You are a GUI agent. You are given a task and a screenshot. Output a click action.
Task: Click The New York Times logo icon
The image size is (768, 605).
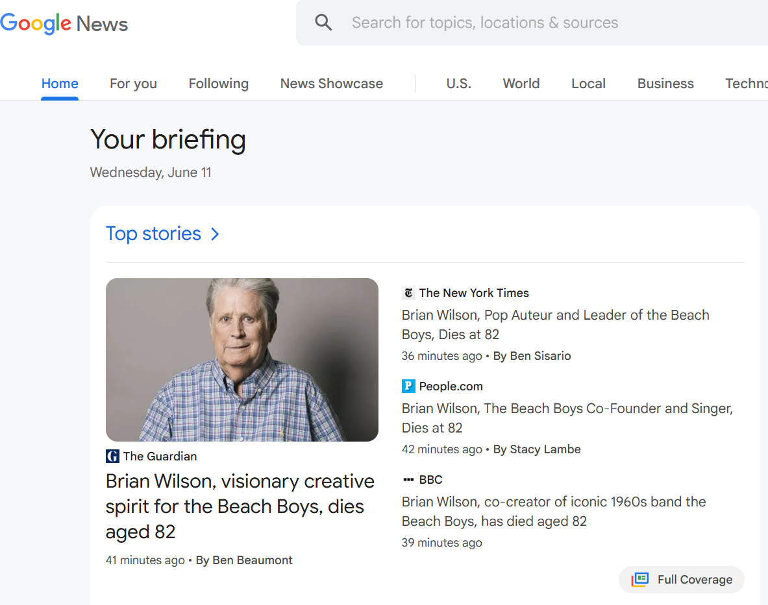tap(408, 293)
